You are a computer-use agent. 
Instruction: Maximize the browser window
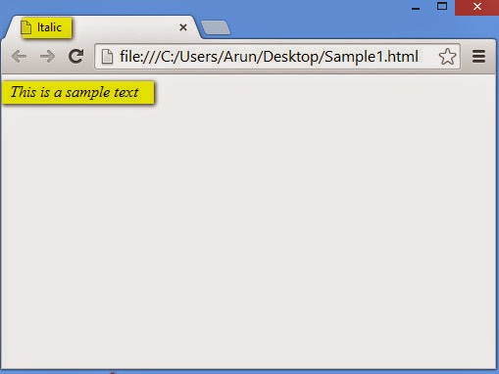[x=442, y=6]
